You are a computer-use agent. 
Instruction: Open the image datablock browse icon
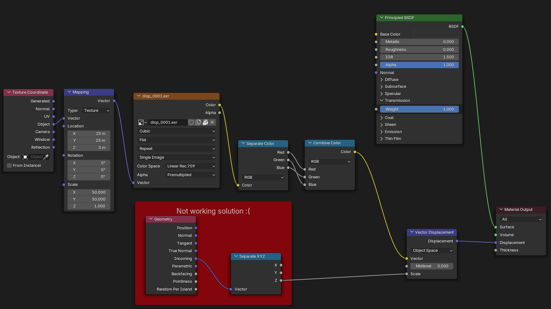click(x=142, y=122)
